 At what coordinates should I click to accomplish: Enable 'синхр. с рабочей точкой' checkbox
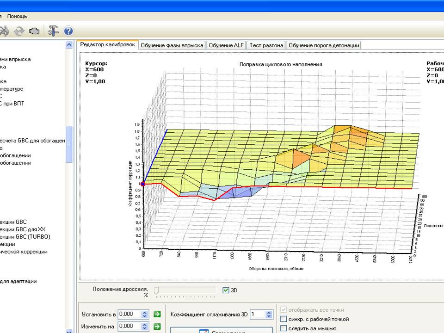point(284,319)
